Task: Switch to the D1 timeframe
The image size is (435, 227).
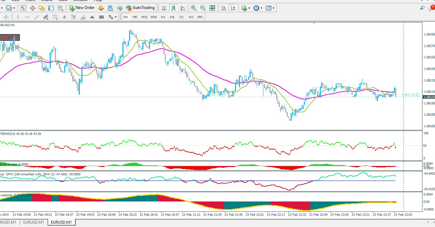Action: point(181,17)
